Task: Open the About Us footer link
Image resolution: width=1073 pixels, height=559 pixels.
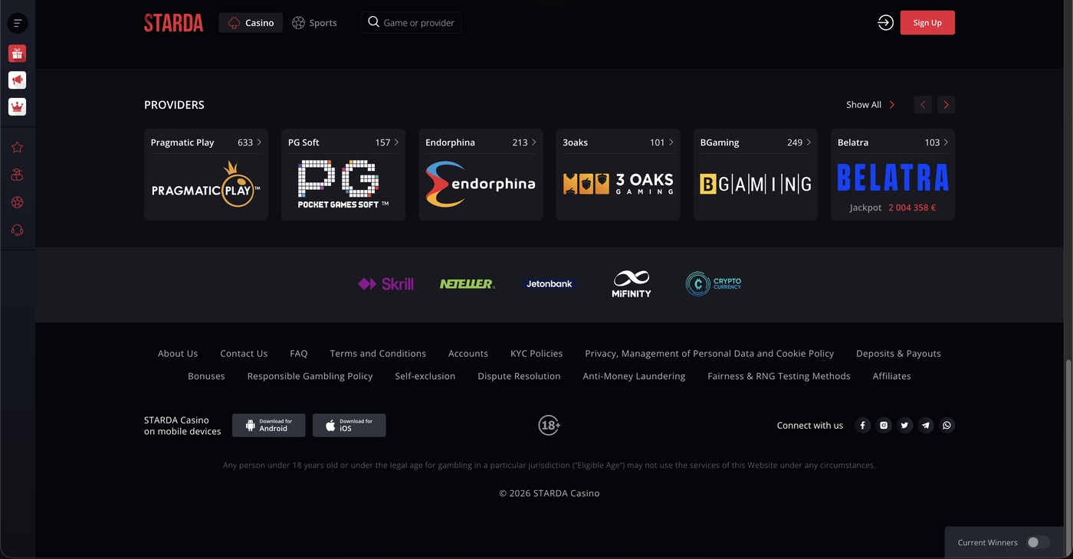Action: 178,354
